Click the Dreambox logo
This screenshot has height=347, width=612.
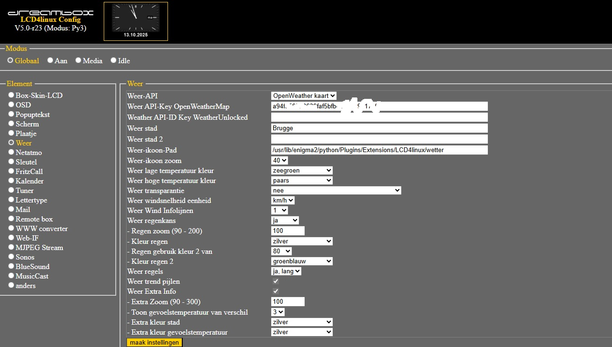tap(50, 12)
